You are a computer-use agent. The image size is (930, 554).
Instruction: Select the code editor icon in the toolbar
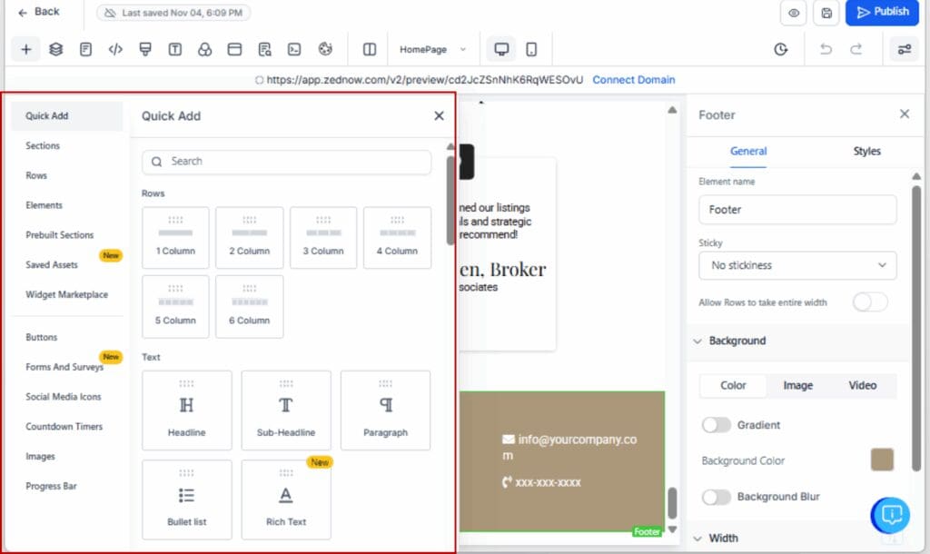pyautogui.click(x=115, y=49)
